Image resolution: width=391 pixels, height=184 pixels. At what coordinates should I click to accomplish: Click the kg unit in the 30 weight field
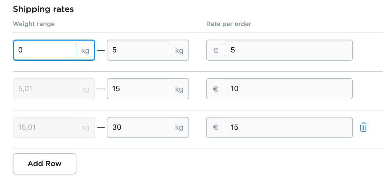pos(179,128)
